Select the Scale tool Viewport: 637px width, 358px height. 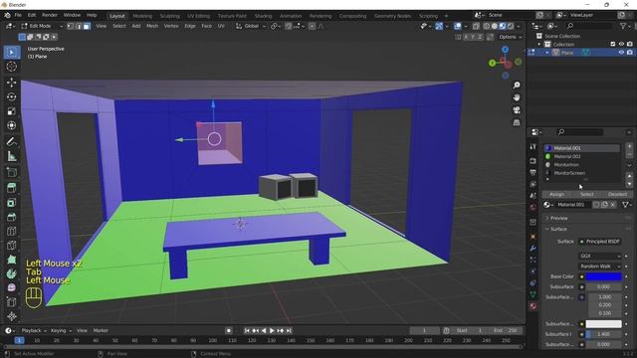[x=11, y=111]
